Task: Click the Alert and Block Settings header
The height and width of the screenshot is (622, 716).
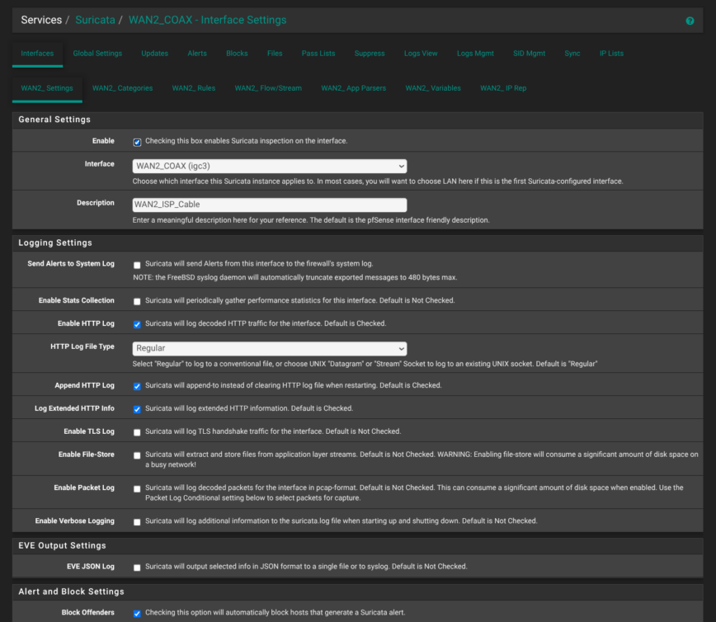Action: (357, 591)
